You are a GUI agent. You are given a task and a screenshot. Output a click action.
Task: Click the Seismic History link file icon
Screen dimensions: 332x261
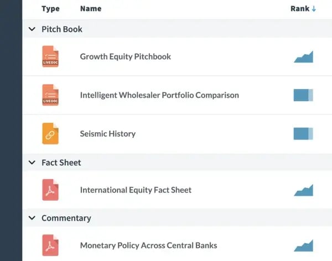click(x=50, y=134)
